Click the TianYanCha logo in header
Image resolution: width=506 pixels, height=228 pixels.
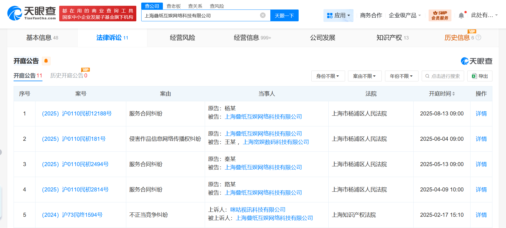click(31, 13)
